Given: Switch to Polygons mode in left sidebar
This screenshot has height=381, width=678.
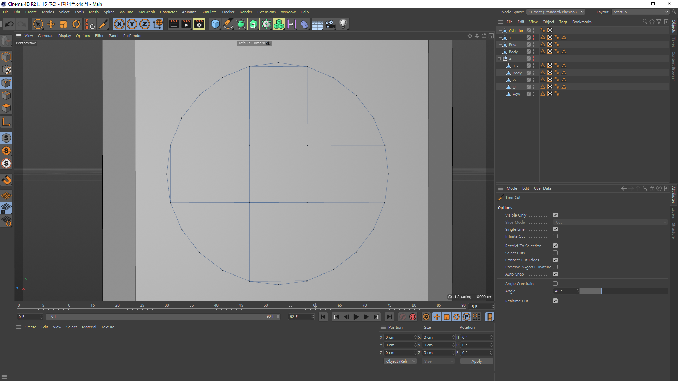Looking at the screenshot, I should (x=6, y=108).
